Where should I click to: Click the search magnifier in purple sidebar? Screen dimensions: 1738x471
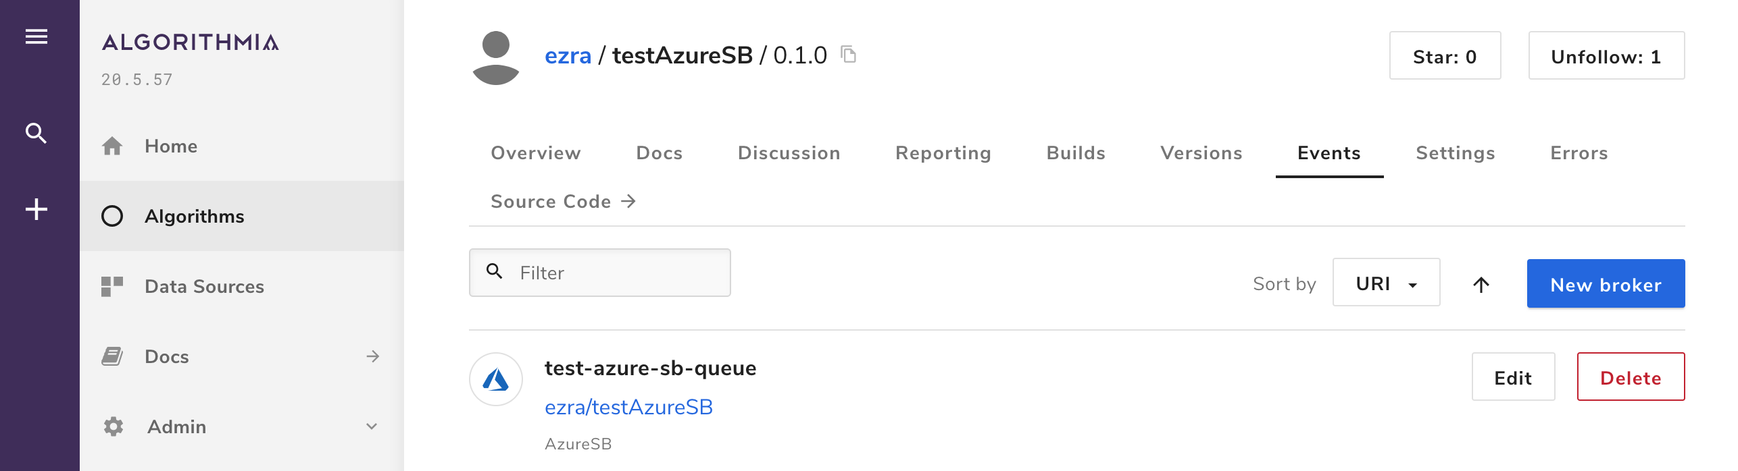[36, 133]
